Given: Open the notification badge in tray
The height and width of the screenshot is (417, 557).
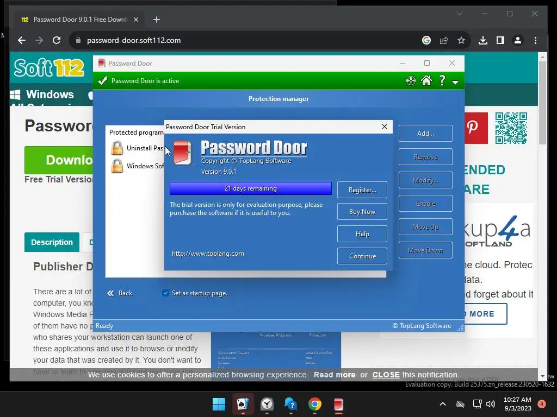Looking at the screenshot, I should (x=542, y=404).
